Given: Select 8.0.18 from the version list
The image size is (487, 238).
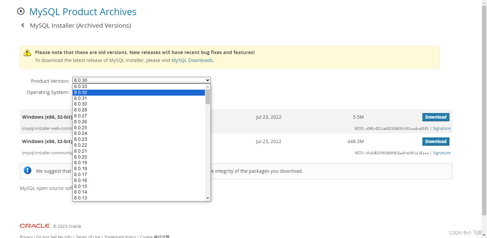Looking at the screenshot, I should 139,168.
